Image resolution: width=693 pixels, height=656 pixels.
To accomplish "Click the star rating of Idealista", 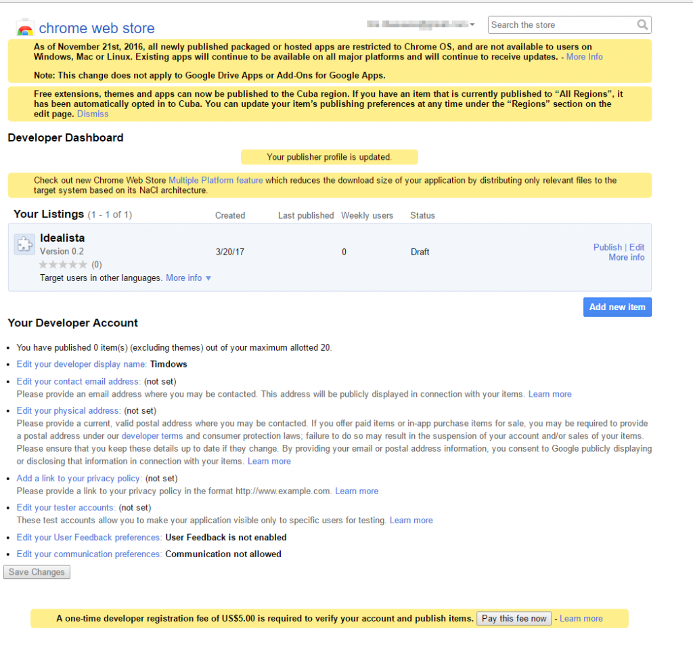I will pyautogui.click(x=63, y=265).
